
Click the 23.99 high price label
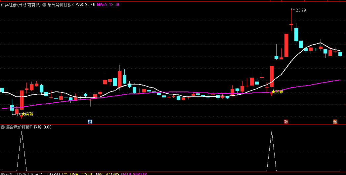(x=301, y=10)
